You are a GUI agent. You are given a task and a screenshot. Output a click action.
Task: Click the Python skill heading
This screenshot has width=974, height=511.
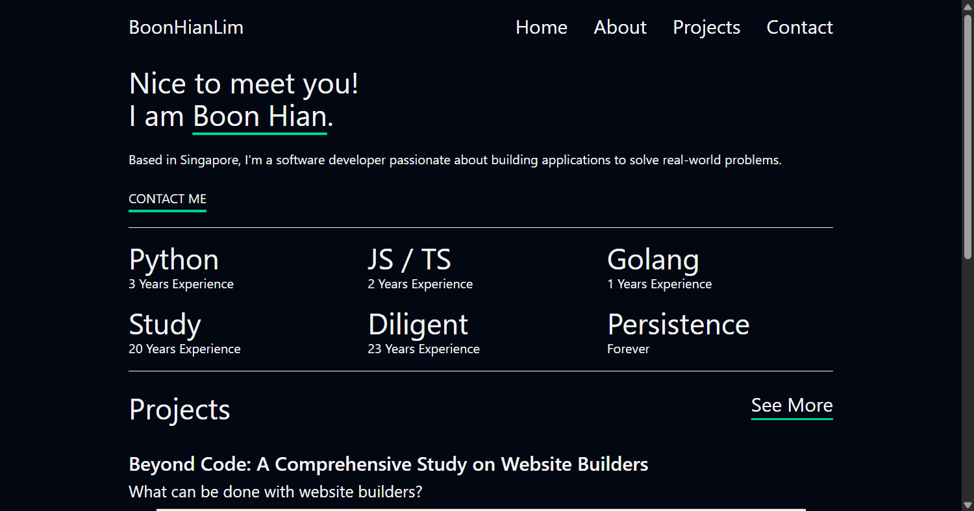[x=174, y=260]
